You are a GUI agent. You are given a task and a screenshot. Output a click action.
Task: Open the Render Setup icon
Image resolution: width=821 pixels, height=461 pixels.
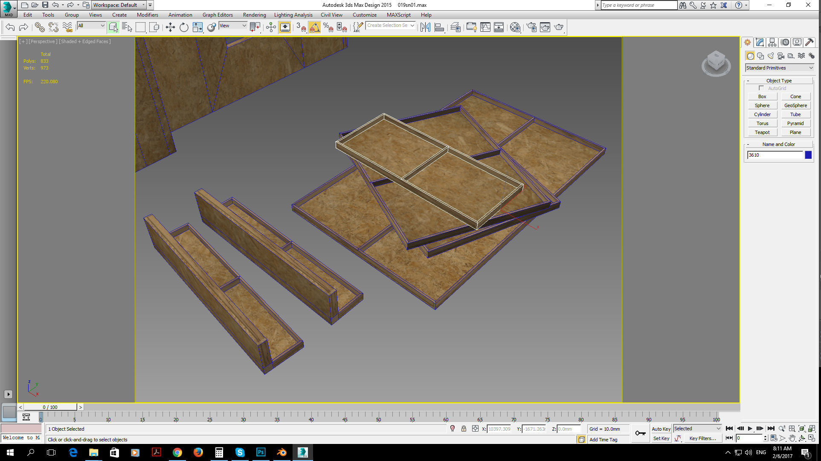click(x=531, y=27)
